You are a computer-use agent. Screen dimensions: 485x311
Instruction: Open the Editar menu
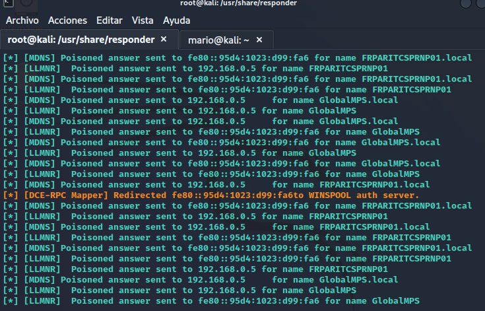click(110, 20)
